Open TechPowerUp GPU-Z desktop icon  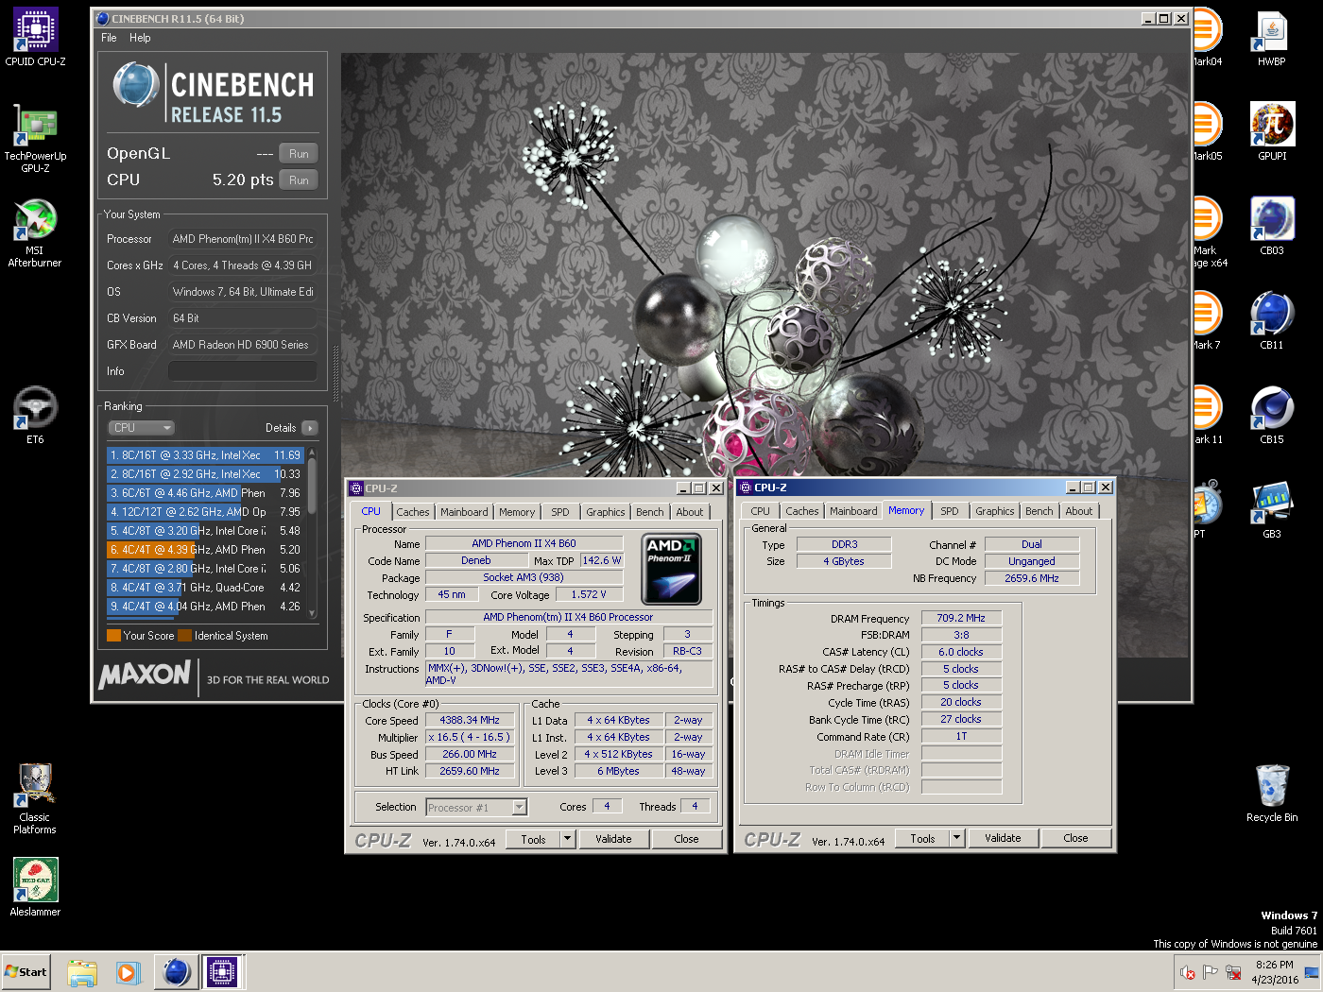pos(36,138)
